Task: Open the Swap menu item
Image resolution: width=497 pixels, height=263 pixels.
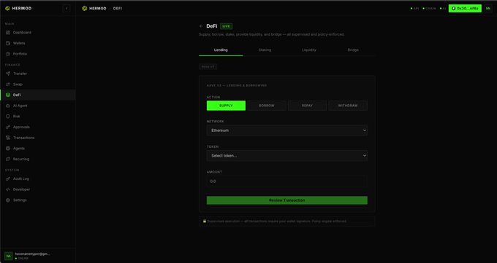Action: (x=38, y=85)
